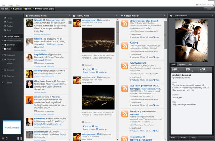Screen dimensions: 215x141
Task: Expand the Directory section arrow
Action: pos(3,59)
